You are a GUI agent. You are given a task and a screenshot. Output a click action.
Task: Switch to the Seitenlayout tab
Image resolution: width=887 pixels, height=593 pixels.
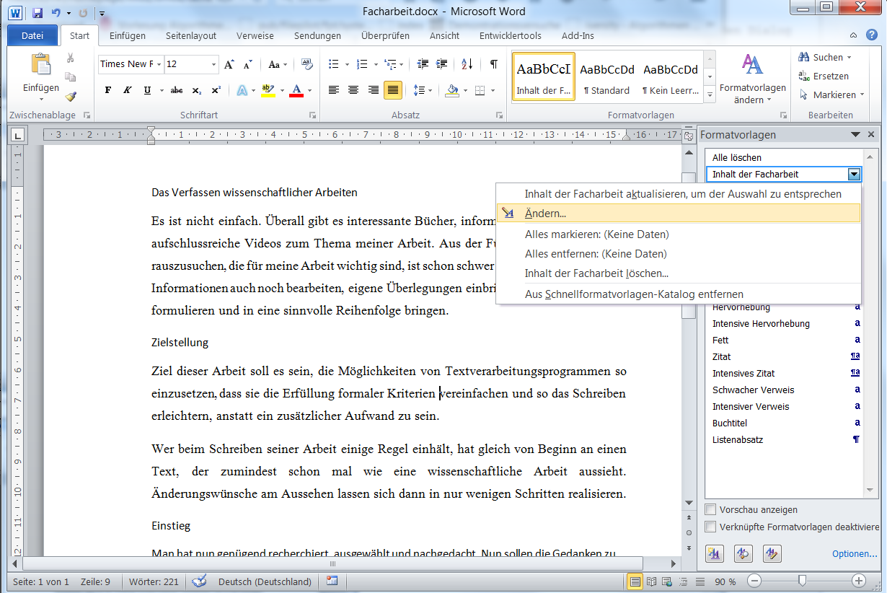point(191,35)
